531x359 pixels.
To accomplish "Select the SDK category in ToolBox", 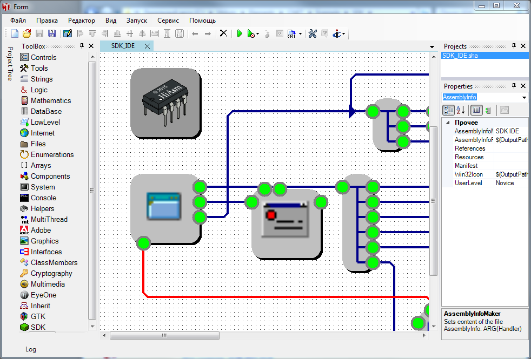I will (x=38, y=327).
